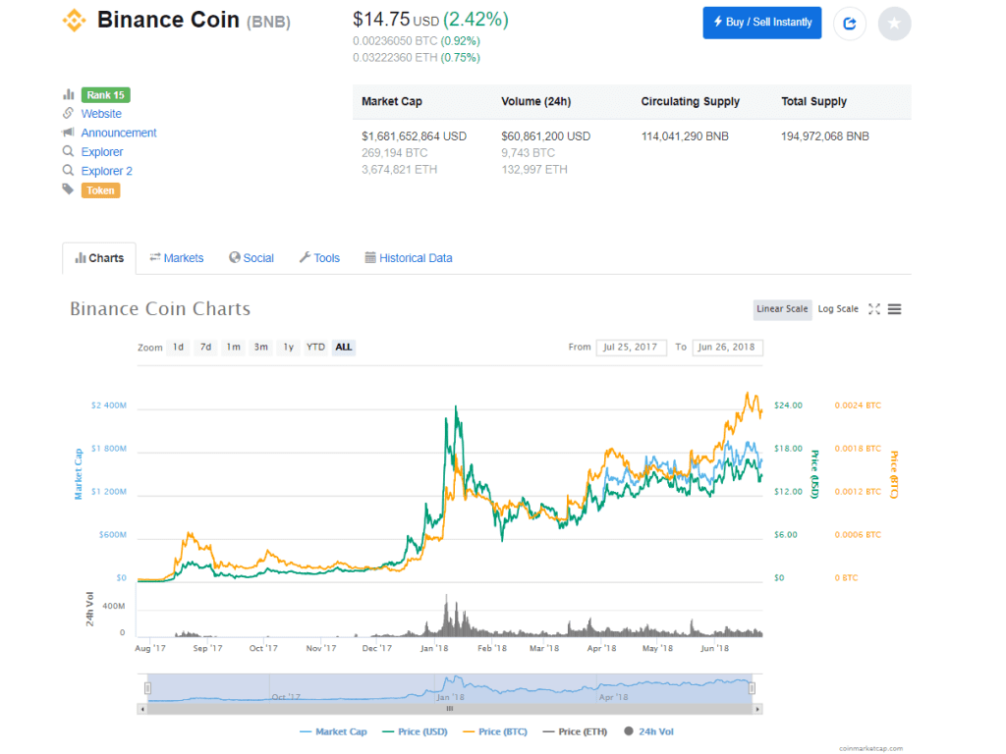Open the Announcement link

(119, 133)
